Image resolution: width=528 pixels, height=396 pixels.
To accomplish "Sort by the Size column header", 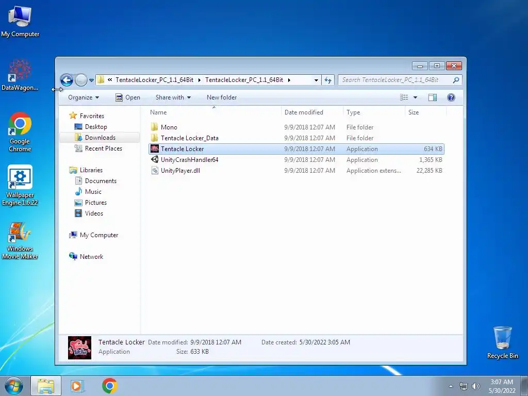I will tap(425, 112).
